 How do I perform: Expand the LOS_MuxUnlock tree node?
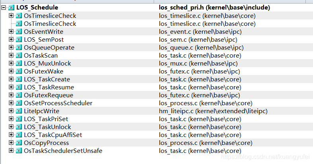click(11, 63)
